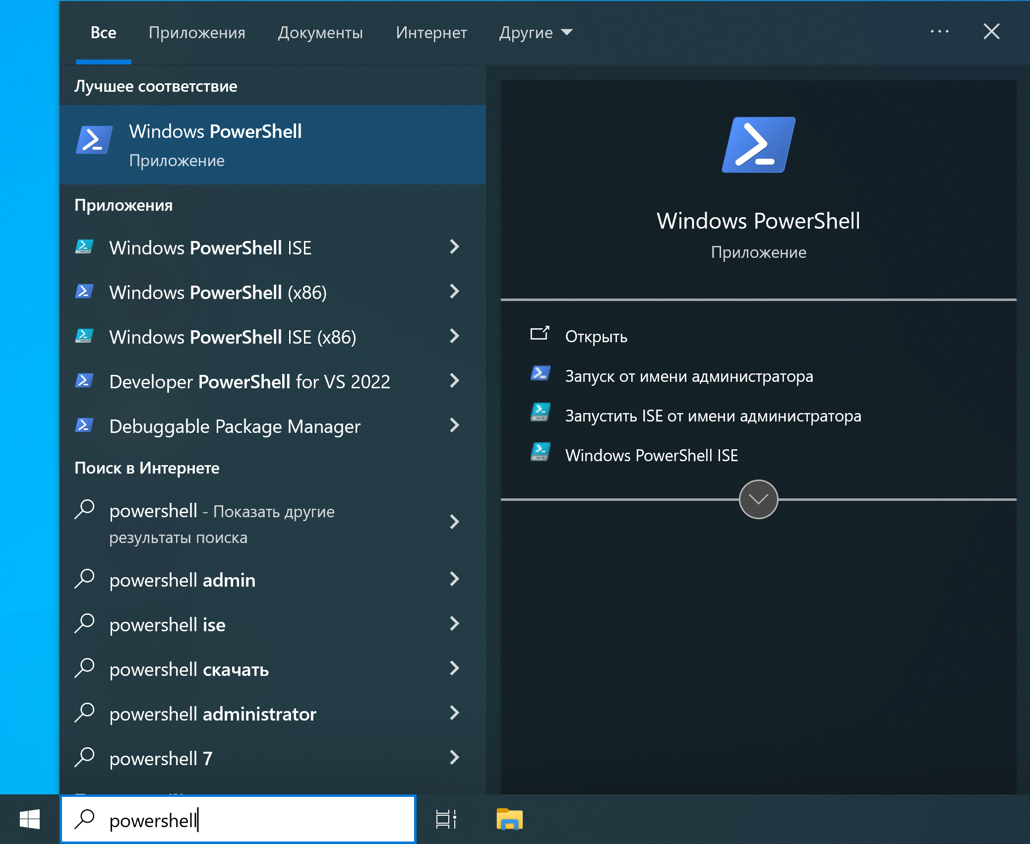Expand options for Windows PowerShell ISE (x86)
Viewport: 1030px width, 844px height.
tap(454, 336)
